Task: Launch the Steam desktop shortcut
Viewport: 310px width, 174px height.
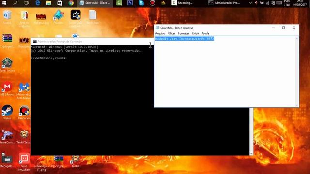Action: (7, 112)
